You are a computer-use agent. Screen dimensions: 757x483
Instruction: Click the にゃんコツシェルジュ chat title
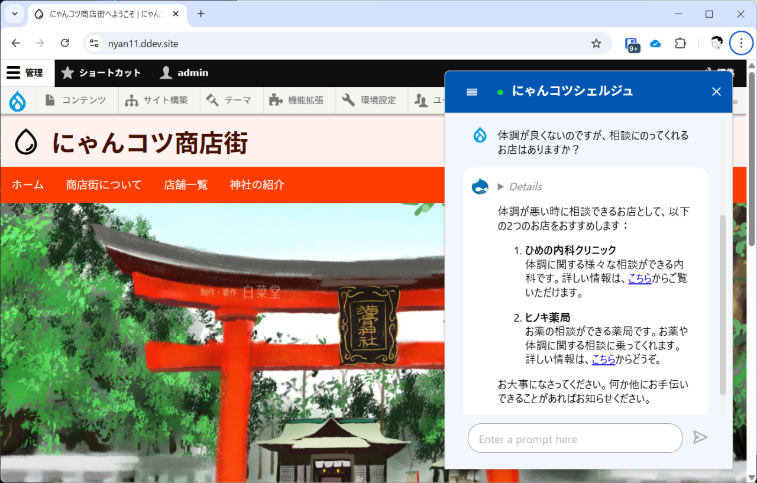click(572, 91)
